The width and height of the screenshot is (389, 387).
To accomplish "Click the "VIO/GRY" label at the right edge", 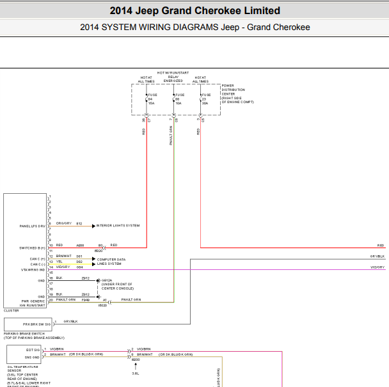I will coord(377,267).
